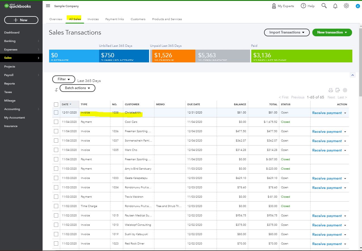Image resolution: width=362 pixels, height=251 pixels.
Task: Open Projects in the sidebar
Action: [10, 67]
